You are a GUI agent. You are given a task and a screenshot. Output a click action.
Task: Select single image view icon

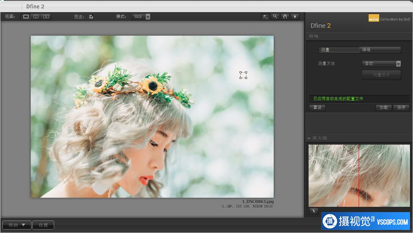point(26,17)
